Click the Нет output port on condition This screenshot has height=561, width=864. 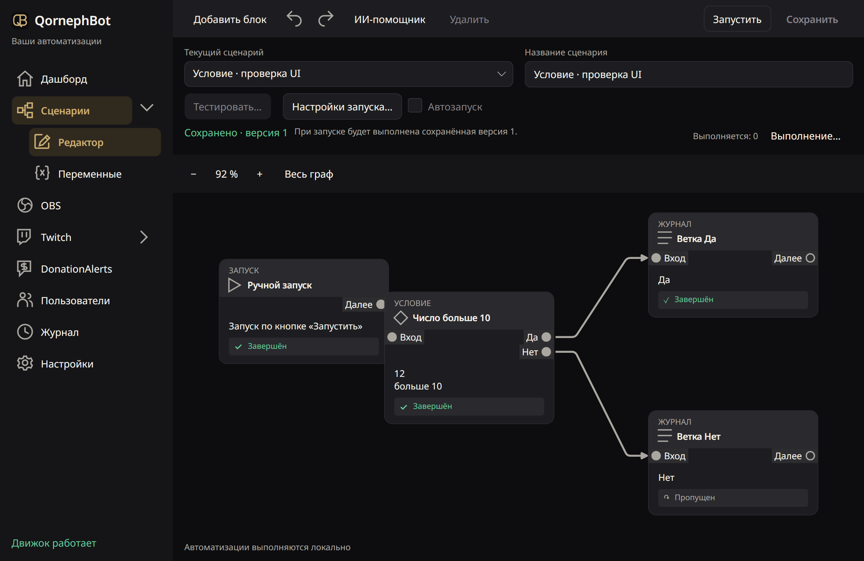tap(546, 352)
